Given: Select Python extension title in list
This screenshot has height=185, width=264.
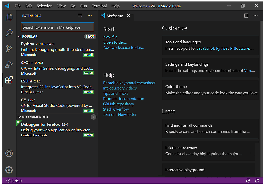Looking at the screenshot, I should [x=28, y=44].
